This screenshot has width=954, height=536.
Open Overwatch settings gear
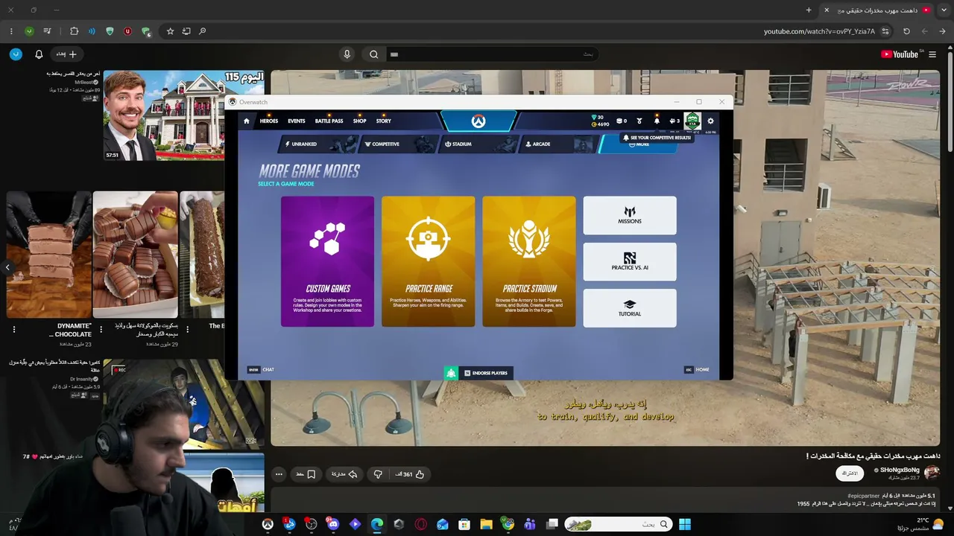point(710,121)
